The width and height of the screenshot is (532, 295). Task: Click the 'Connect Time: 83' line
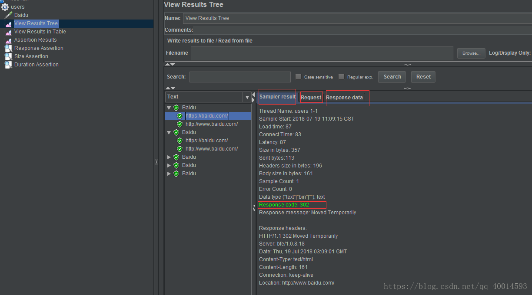pyautogui.click(x=280, y=134)
